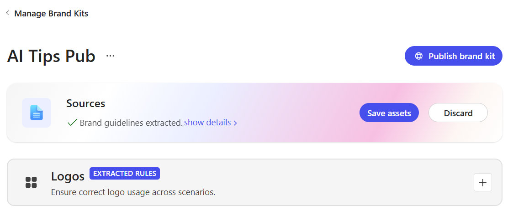Click the back chevron arrow icon
Image resolution: width=513 pixels, height=211 pixels.
(x=7, y=13)
